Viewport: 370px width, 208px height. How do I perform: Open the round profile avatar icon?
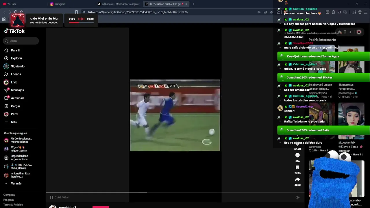[x=359, y=32]
